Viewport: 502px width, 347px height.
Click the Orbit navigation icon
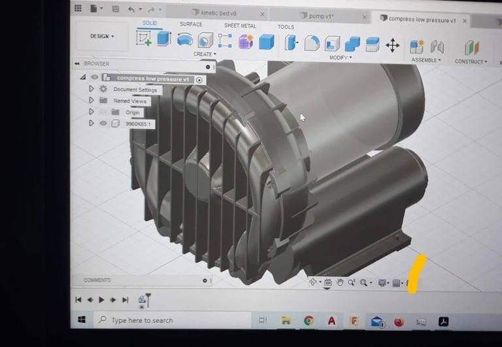pyautogui.click(x=313, y=282)
